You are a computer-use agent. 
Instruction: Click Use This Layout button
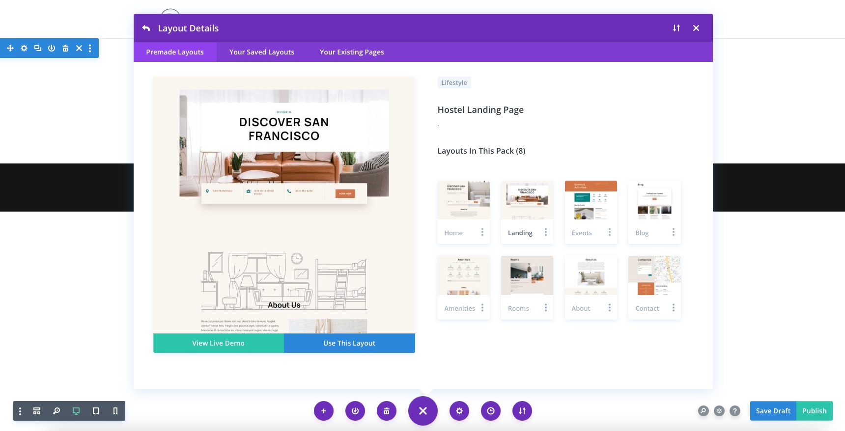coord(349,343)
